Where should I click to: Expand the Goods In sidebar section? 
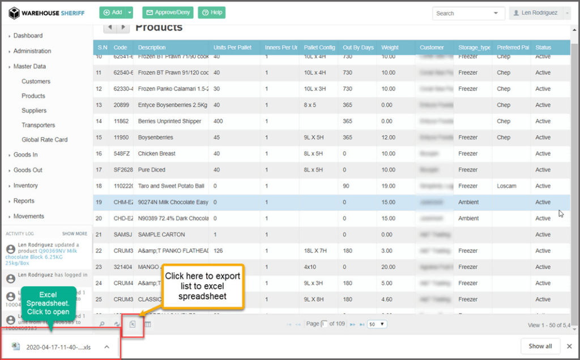pos(25,155)
